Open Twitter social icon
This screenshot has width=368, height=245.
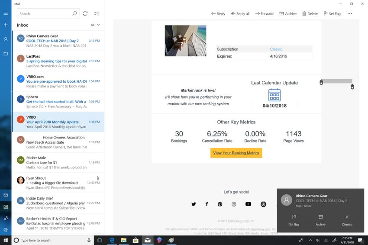click(194, 204)
